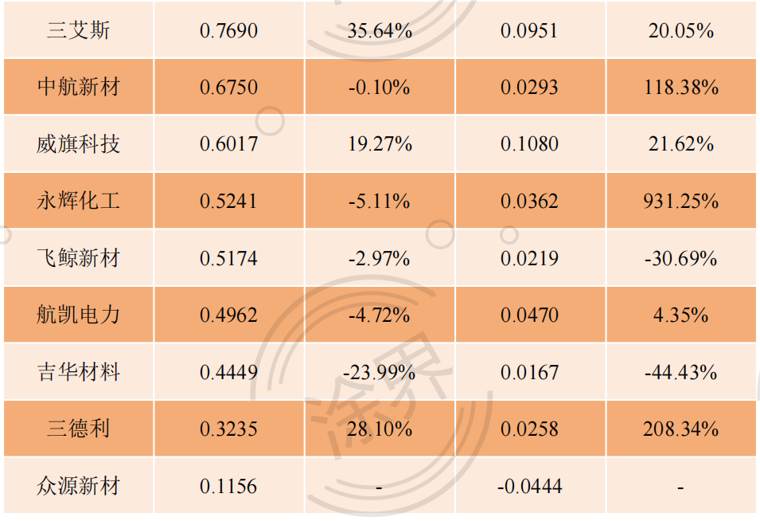Select the 0.0470 value cell
Viewport: 760px width, 521px height.
(530, 315)
